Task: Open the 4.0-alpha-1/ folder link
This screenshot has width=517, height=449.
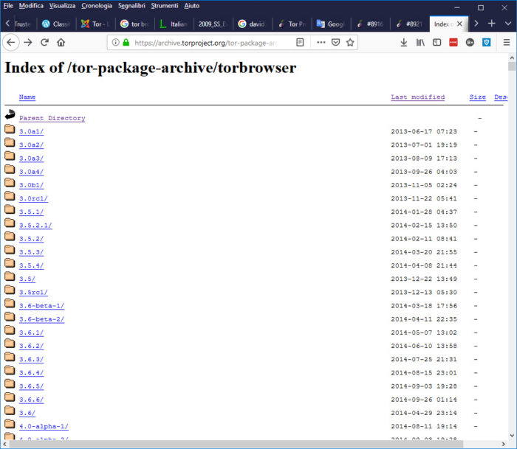Action: pos(44,426)
